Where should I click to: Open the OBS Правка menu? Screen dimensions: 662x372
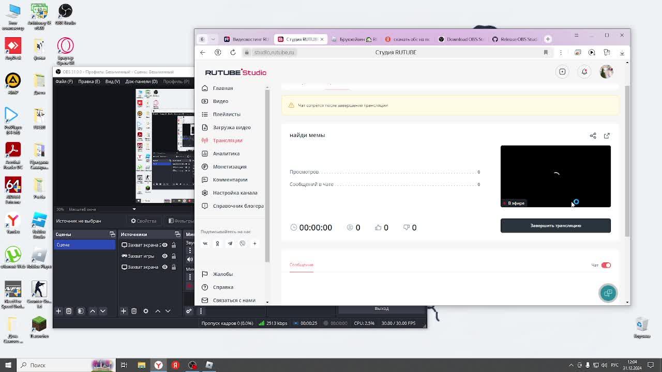pos(89,82)
